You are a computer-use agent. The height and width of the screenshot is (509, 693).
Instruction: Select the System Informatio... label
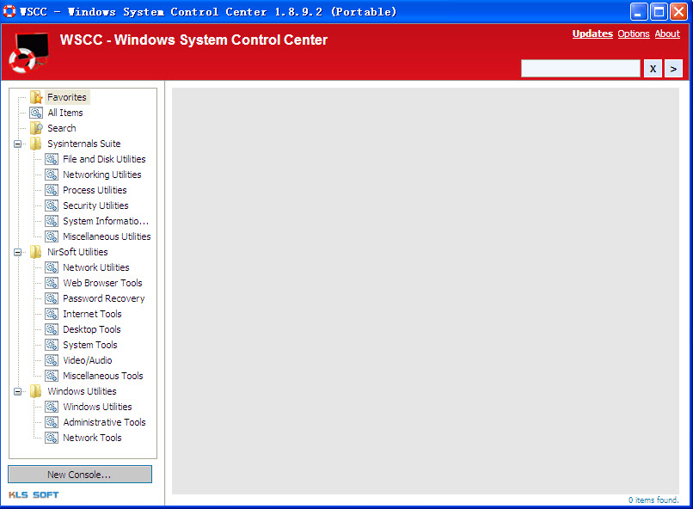click(106, 221)
